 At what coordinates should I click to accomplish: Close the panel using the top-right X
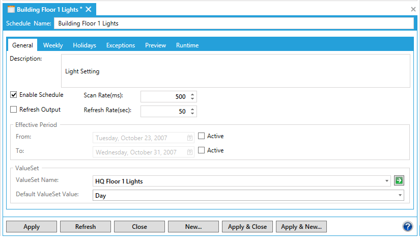(x=413, y=9)
